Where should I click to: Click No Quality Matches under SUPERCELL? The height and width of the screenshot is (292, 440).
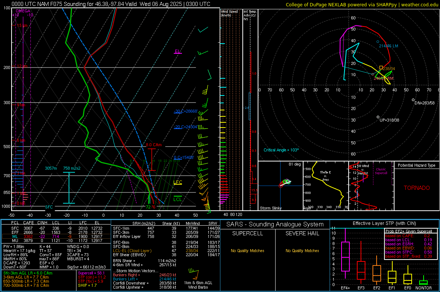coord(248,251)
